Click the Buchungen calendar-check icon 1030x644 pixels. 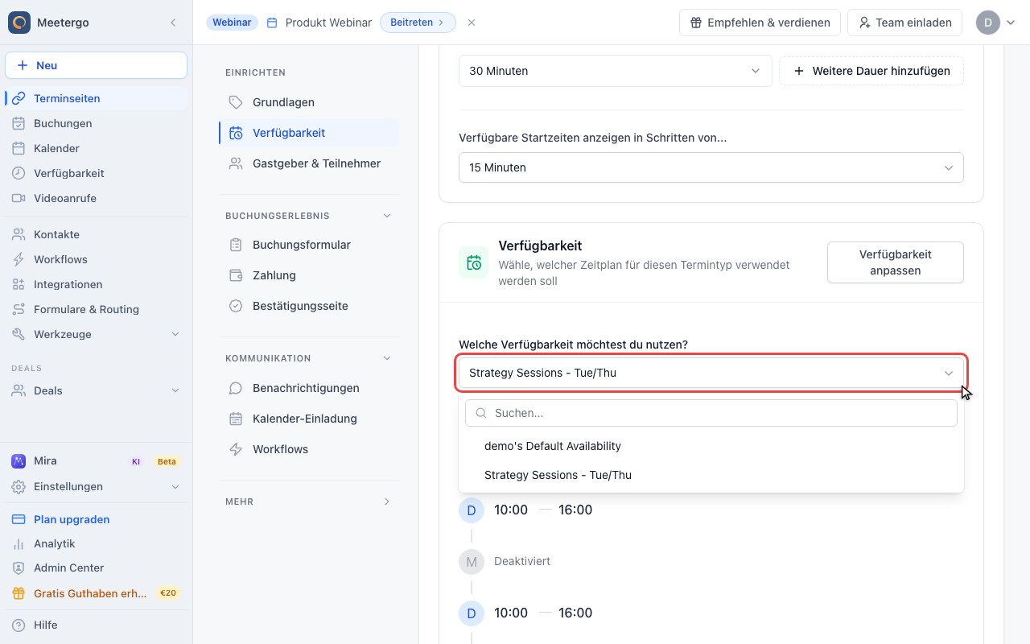19,123
